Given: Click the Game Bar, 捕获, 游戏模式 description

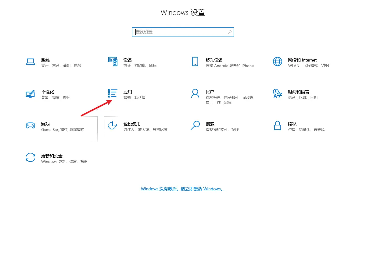Looking at the screenshot, I should tap(63, 130).
